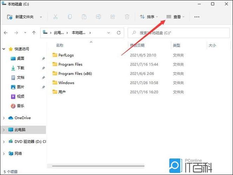Select DVD 驱动器 (D:) in sidebar

[30, 142]
